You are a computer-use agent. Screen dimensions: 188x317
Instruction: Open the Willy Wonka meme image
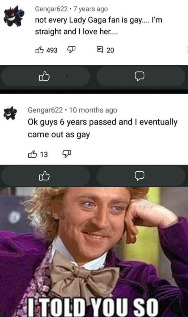point(94,252)
